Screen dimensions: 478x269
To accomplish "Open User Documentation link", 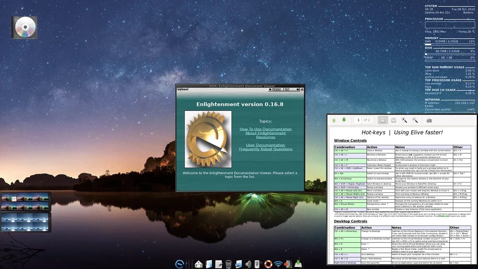I will [266, 145].
